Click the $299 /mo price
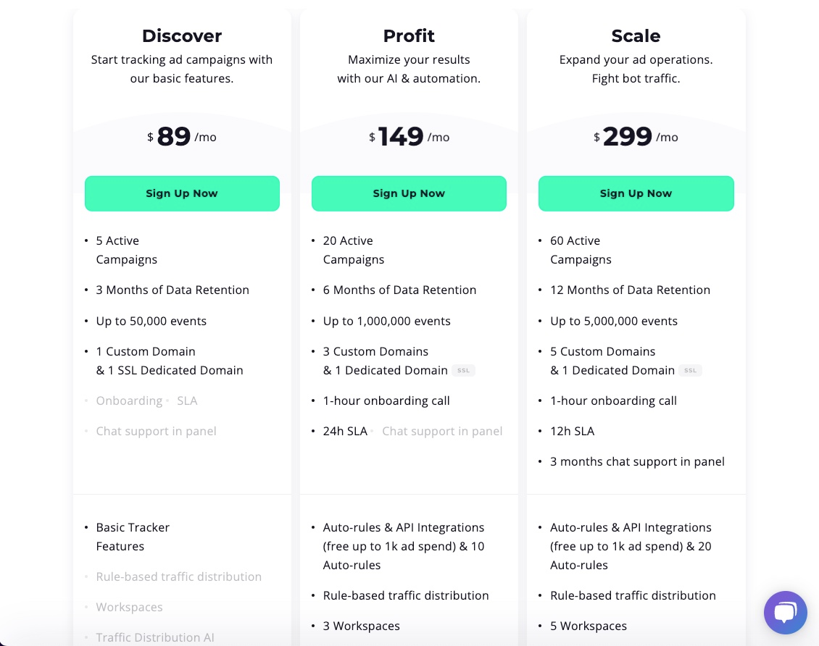The width and height of the screenshot is (819, 646). (x=636, y=137)
